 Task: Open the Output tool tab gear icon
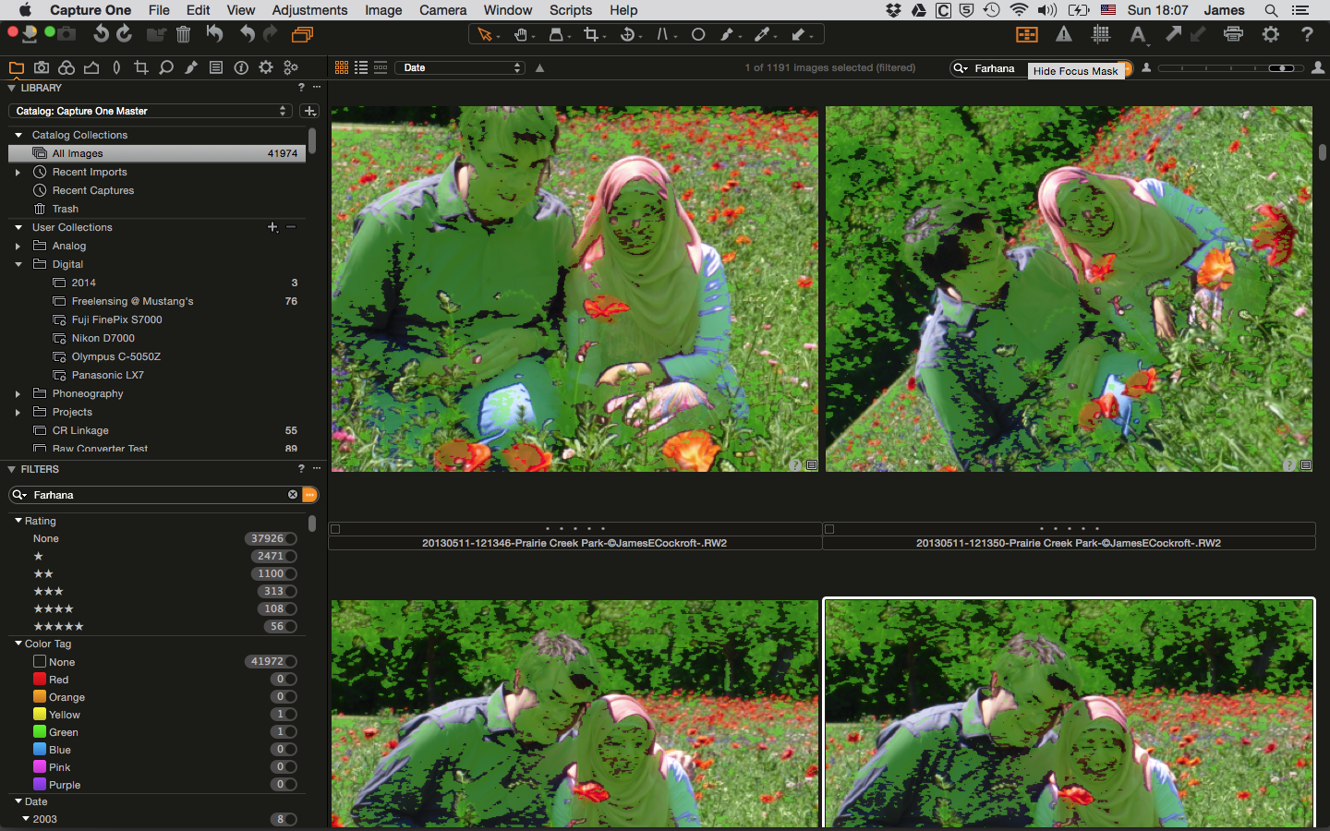click(x=266, y=67)
